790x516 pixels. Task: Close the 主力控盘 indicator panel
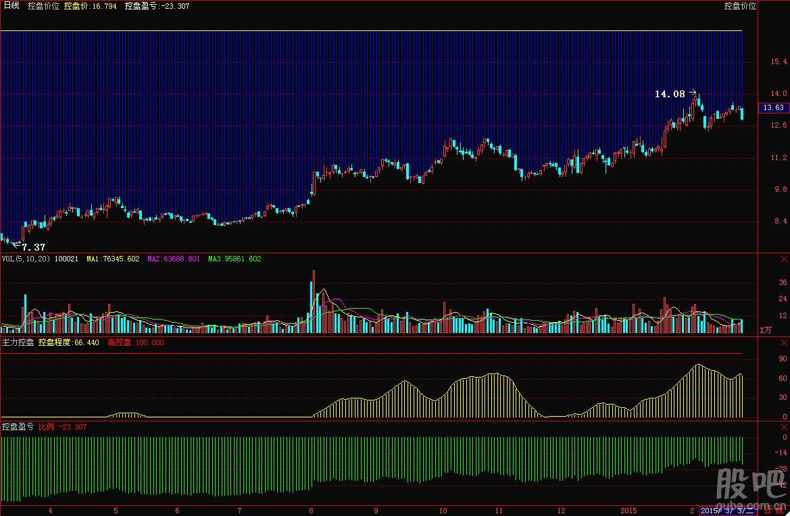tap(784, 343)
